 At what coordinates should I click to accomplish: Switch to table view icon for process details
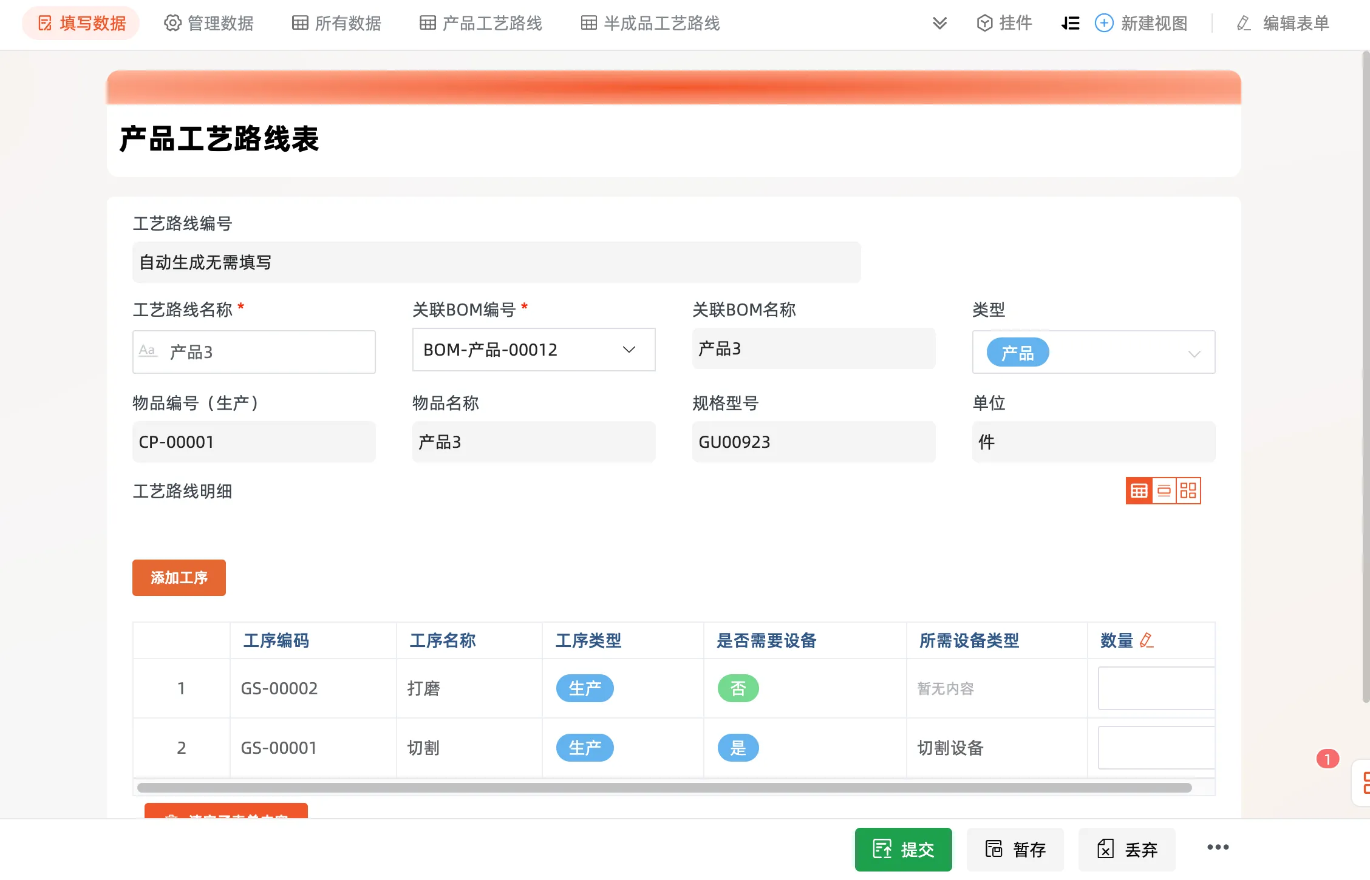point(1139,490)
